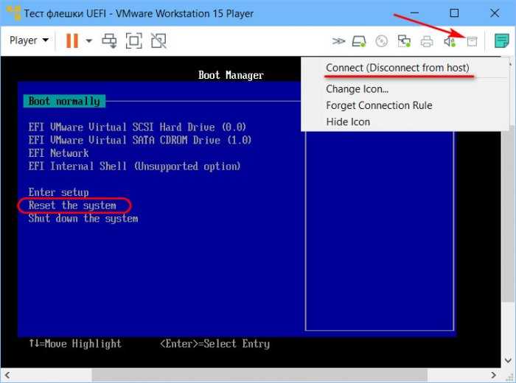Select Shut down the system entry
The image size is (516, 383).
point(83,219)
